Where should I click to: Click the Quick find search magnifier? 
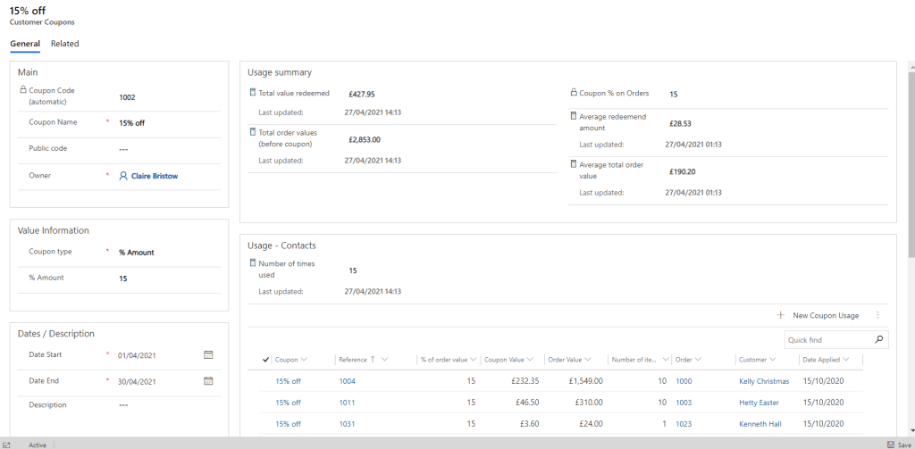879,340
